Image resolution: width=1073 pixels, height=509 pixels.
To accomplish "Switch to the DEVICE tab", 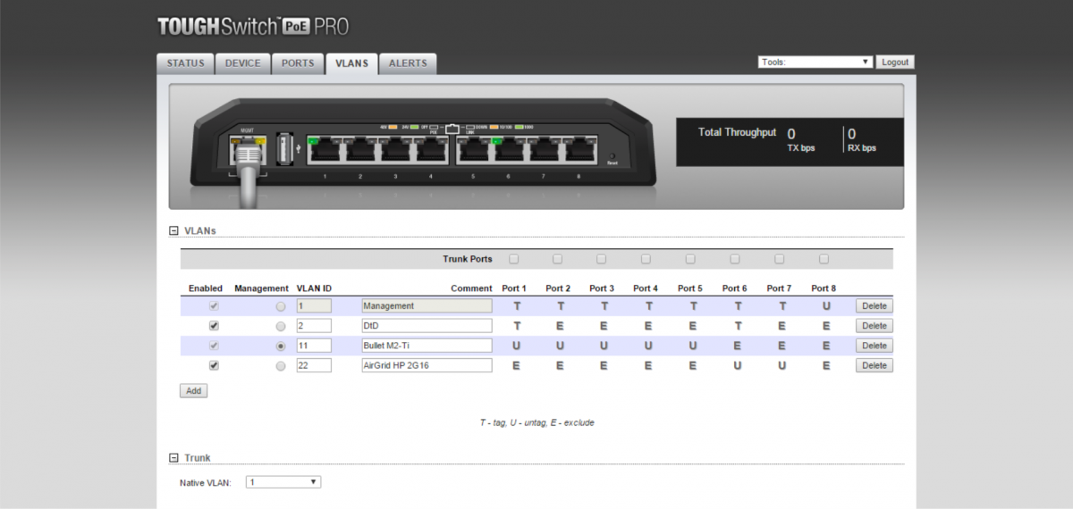I will [243, 63].
